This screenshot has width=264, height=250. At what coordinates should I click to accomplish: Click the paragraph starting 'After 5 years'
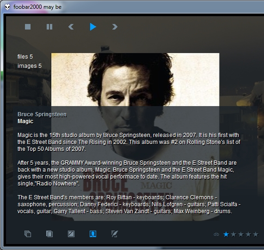[x=127, y=173]
